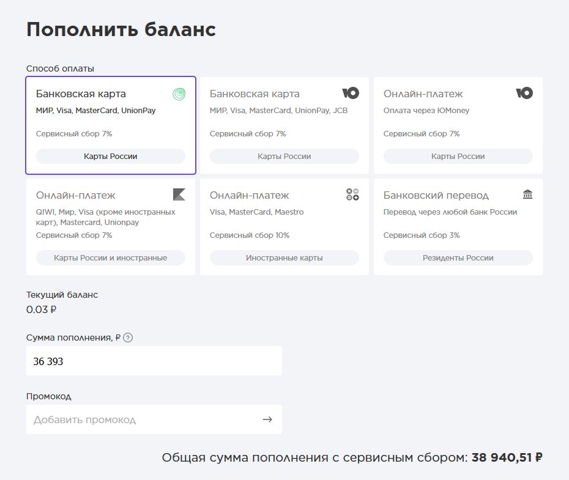Click the QIWI icon on the QIWI payment tile
The image size is (569, 480).
tap(179, 194)
